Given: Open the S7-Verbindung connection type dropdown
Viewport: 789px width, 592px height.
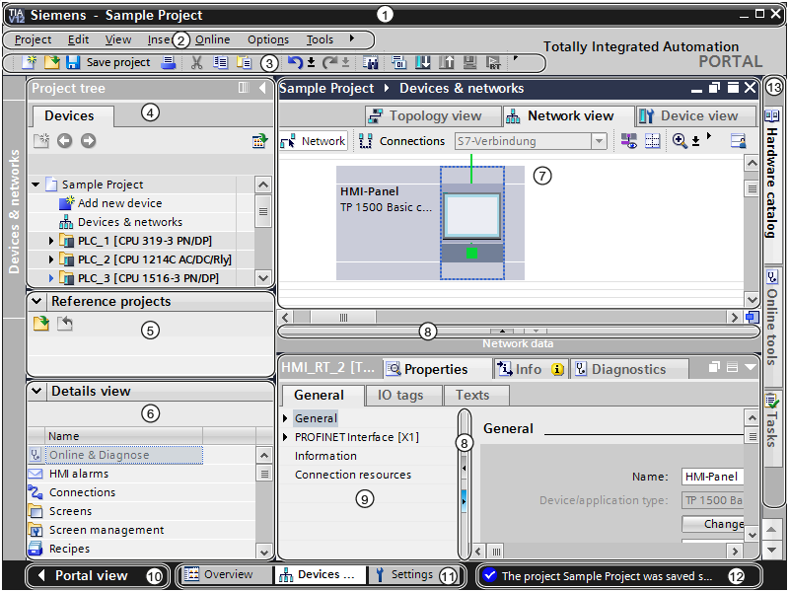Looking at the screenshot, I should pos(598,141).
